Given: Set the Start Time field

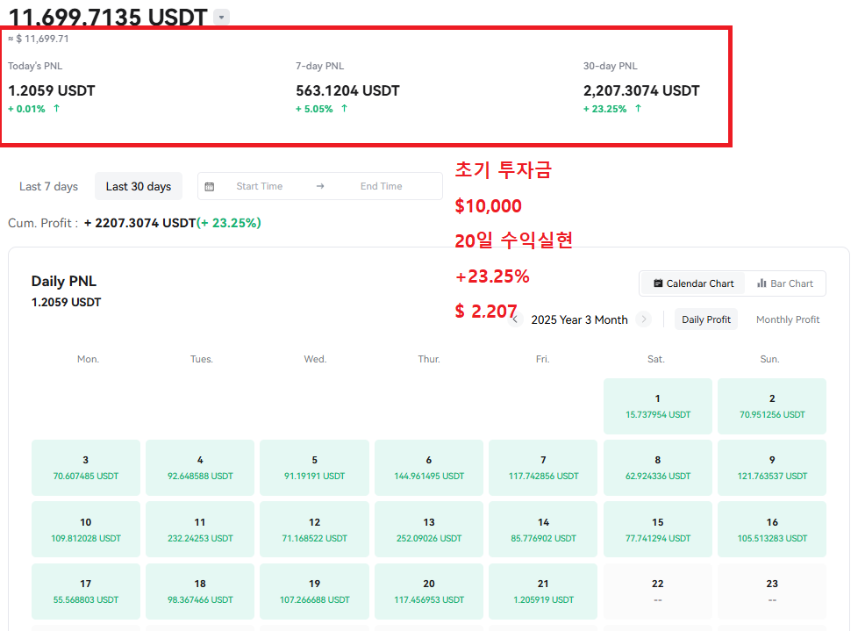Looking at the screenshot, I should coord(260,187).
